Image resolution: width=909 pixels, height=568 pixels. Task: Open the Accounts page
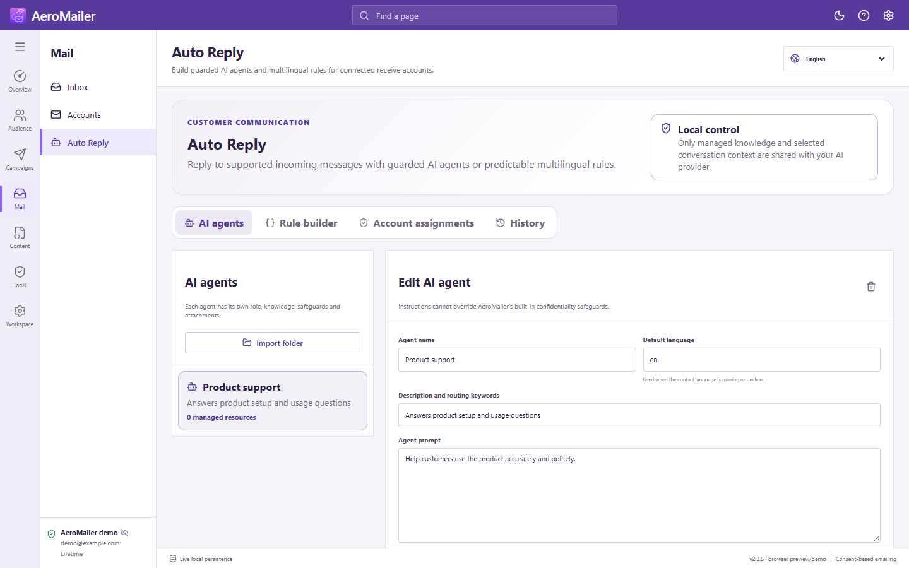coord(98,115)
